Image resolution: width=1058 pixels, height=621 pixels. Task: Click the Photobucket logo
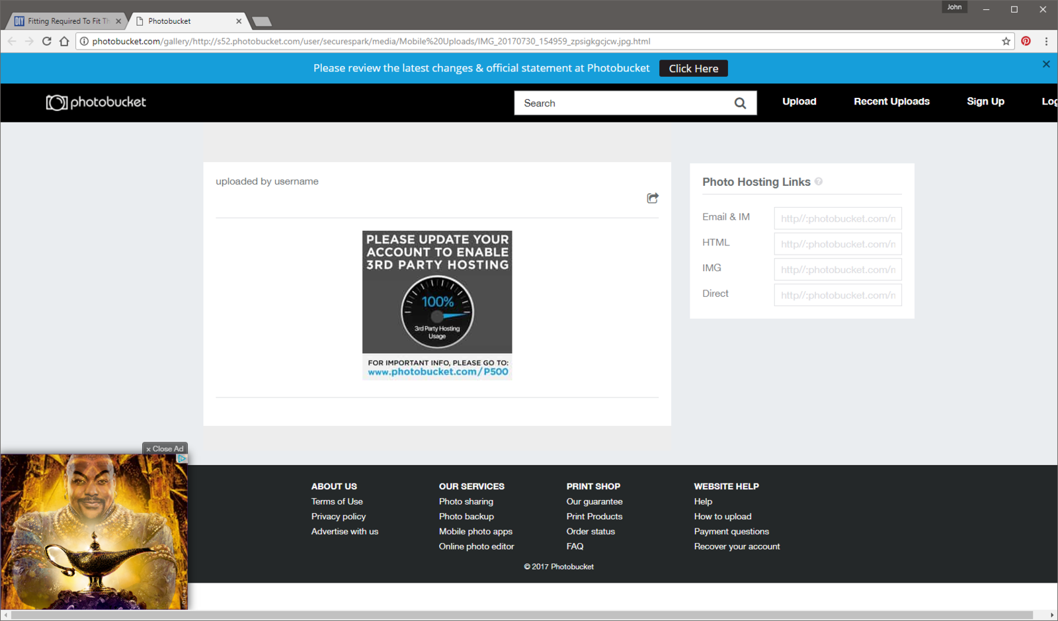pyautogui.click(x=96, y=103)
